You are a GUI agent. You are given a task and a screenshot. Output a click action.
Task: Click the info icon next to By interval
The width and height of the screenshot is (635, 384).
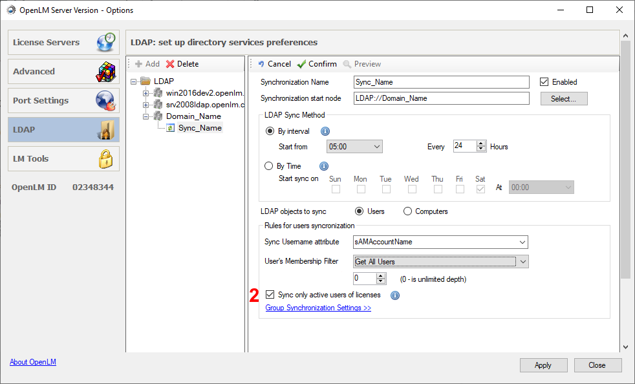pos(325,131)
